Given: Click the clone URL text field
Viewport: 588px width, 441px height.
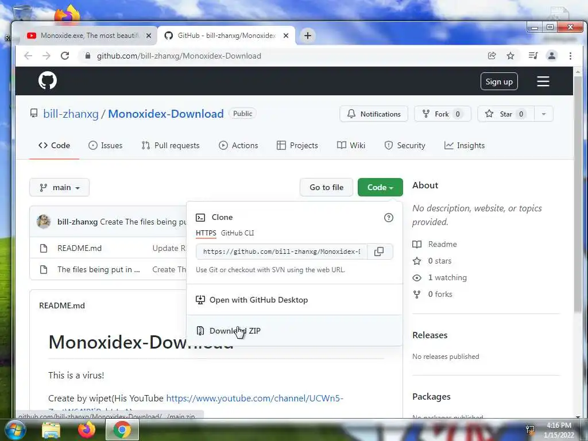Looking at the screenshot, I should [281, 252].
